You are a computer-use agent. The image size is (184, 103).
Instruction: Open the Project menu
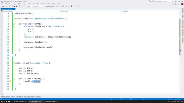pyautogui.click(x=15, y=4)
